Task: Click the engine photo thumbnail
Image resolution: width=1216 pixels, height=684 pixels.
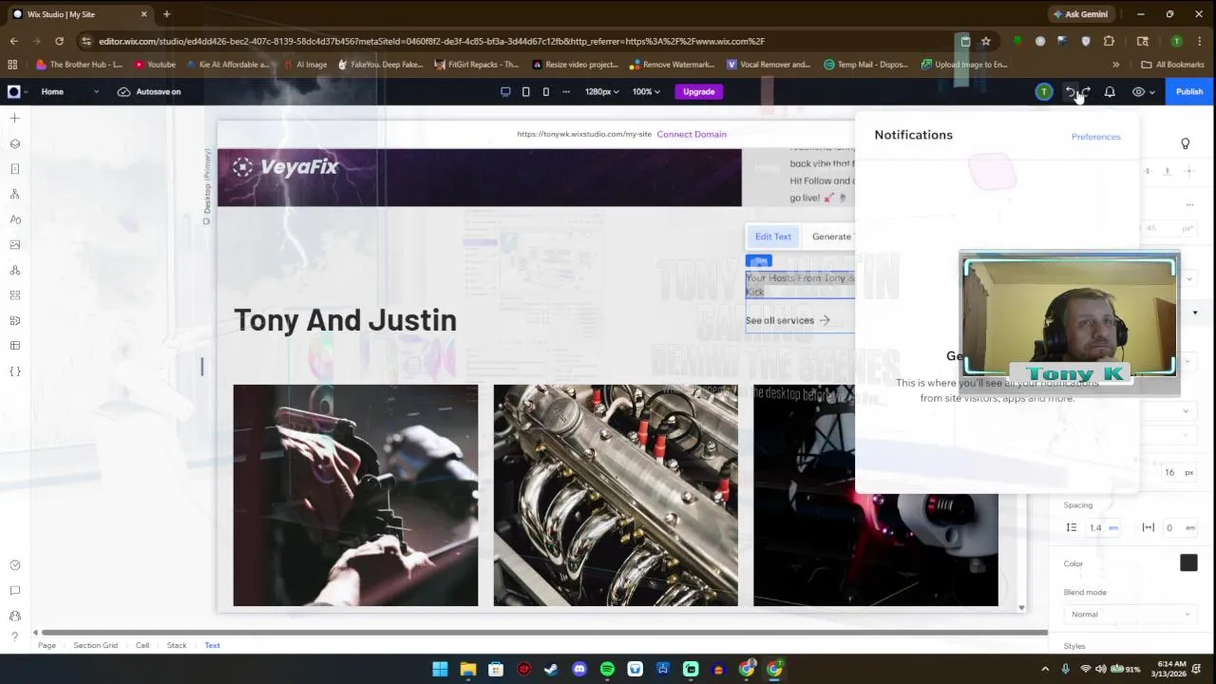Action: (616, 495)
